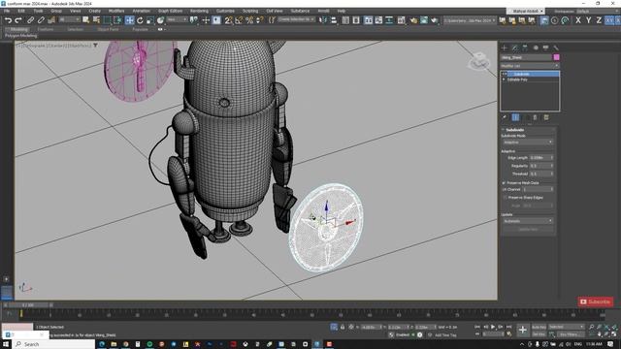Screen dimensions: 621x349
Task: Click the pink object color swatch
Action: (x=556, y=57)
